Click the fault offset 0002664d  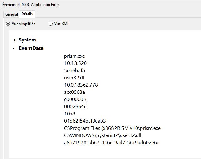pyautogui.click(x=75, y=107)
